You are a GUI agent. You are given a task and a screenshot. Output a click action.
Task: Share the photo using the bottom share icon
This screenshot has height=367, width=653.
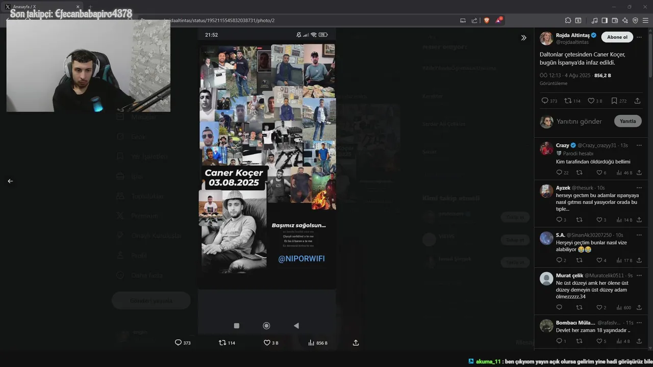(356, 343)
